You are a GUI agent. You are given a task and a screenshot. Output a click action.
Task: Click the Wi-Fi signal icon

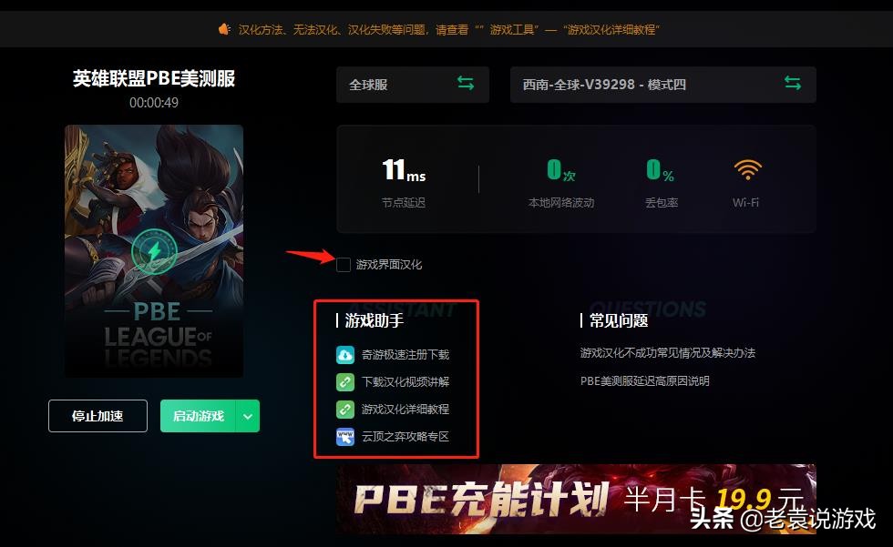click(747, 169)
